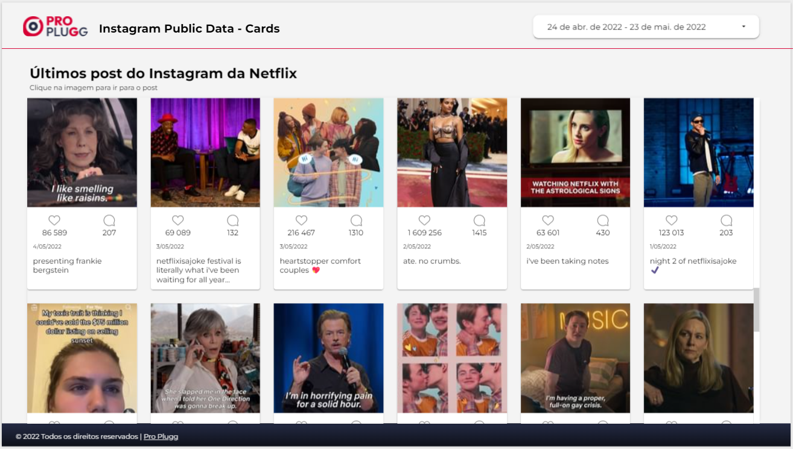793x449 pixels.
Task: Open the four-panel kissing collage image
Action: pos(452,358)
